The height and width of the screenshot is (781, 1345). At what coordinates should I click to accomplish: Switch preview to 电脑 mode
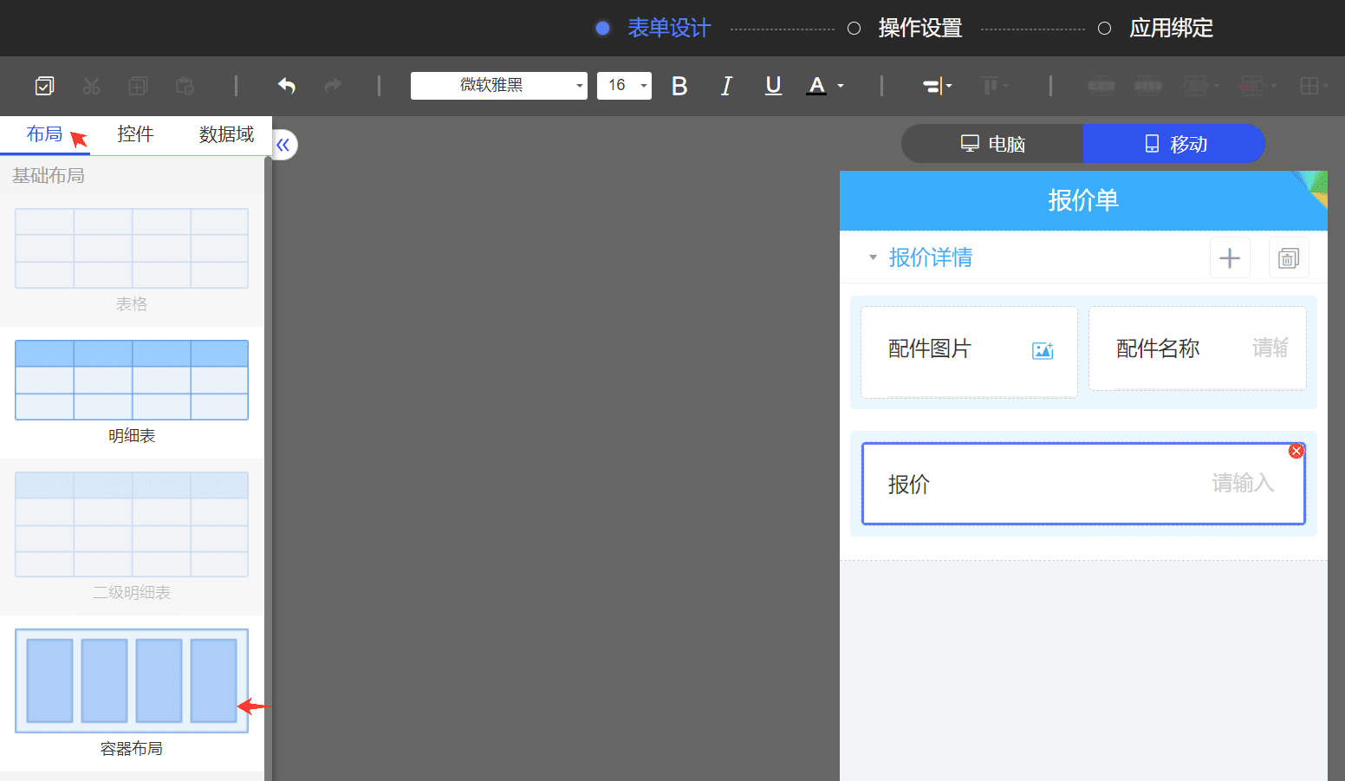[992, 144]
